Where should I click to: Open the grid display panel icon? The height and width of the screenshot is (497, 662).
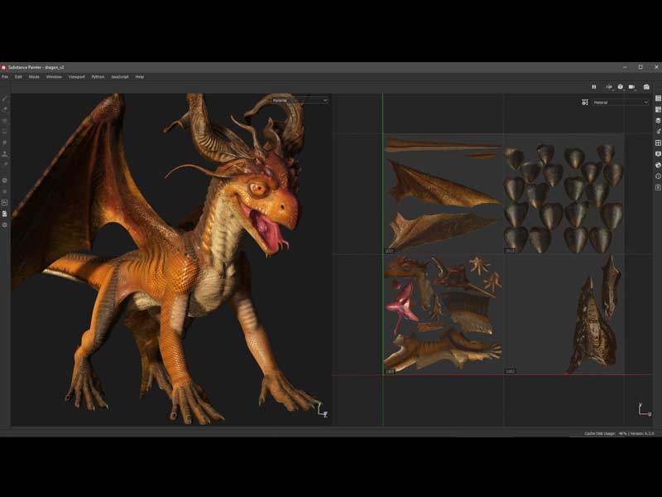point(658,142)
